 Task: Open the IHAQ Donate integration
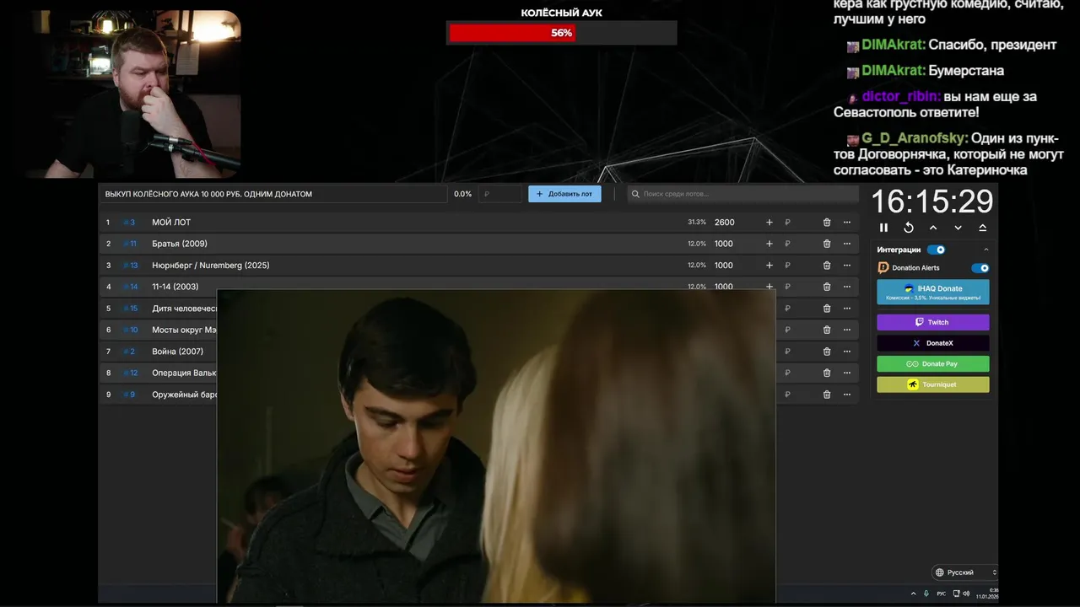pos(933,292)
